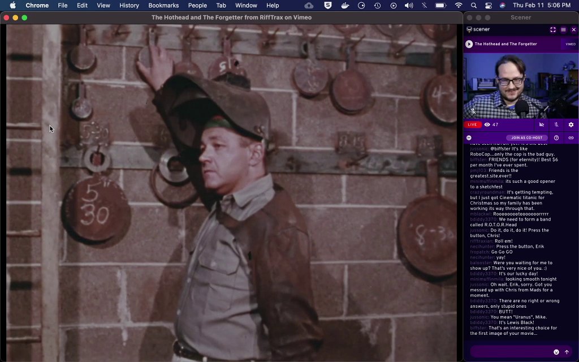The height and width of the screenshot is (362, 579).
Task: Open the View menu
Action: pos(103,5)
